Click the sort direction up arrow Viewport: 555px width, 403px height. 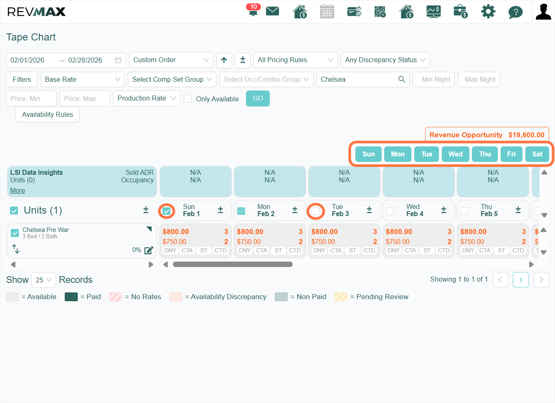pyautogui.click(x=224, y=60)
